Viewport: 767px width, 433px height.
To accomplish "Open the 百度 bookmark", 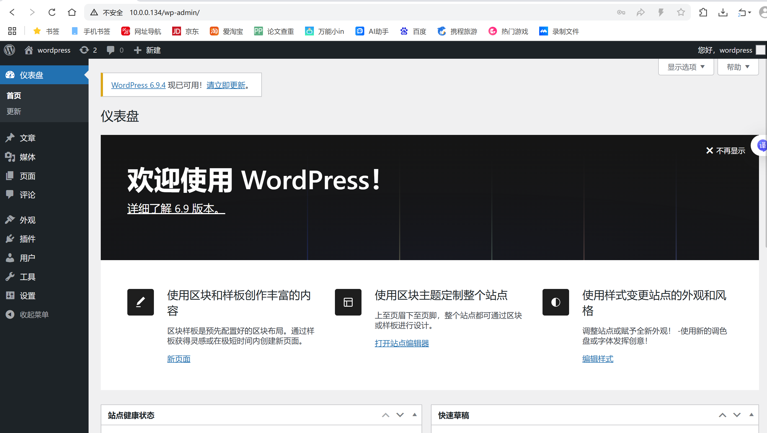I will pyautogui.click(x=413, y=31).
